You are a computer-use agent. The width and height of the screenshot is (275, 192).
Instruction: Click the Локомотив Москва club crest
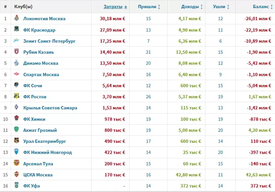point(16,18)
